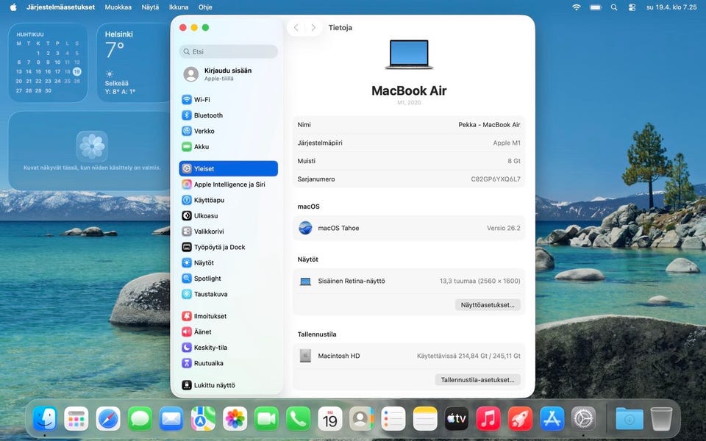Open Spotlight search from menu bar
The image size is (706, 441).
point(613,7)
